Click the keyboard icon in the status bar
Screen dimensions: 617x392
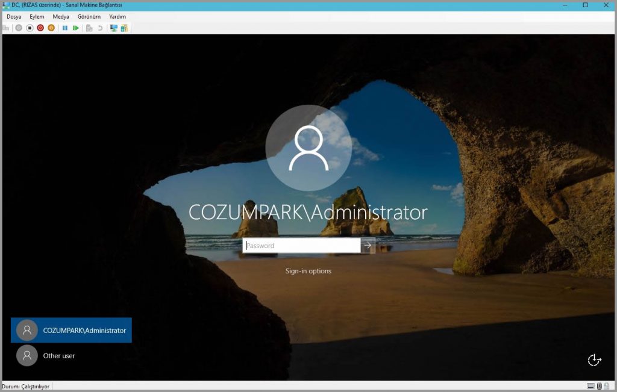pos(590,386)
